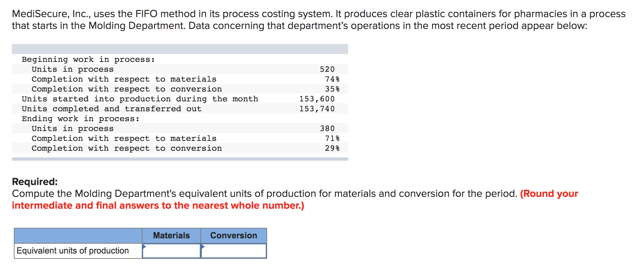Click inside the Conversion answer field
641x270 pixels.
click(234, 250)
